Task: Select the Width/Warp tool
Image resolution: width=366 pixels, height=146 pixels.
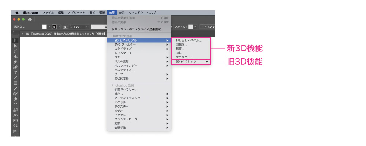Action: 15,115
